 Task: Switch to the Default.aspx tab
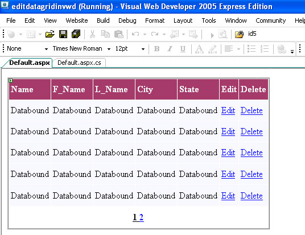[x=30, y=63]
